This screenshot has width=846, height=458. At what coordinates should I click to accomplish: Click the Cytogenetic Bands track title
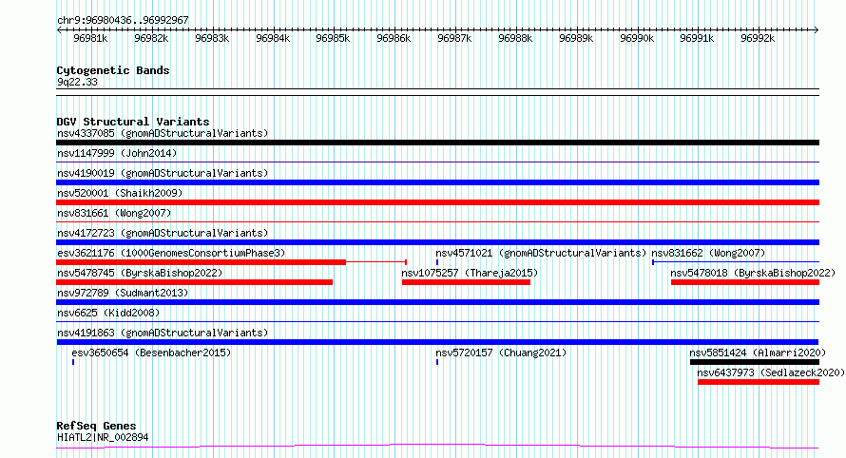[113, 70]
